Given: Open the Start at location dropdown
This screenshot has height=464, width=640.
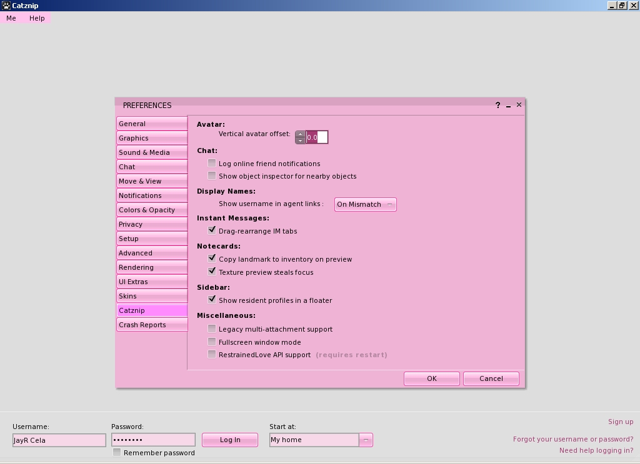Looking at the screenshot, I should [366, 440].
